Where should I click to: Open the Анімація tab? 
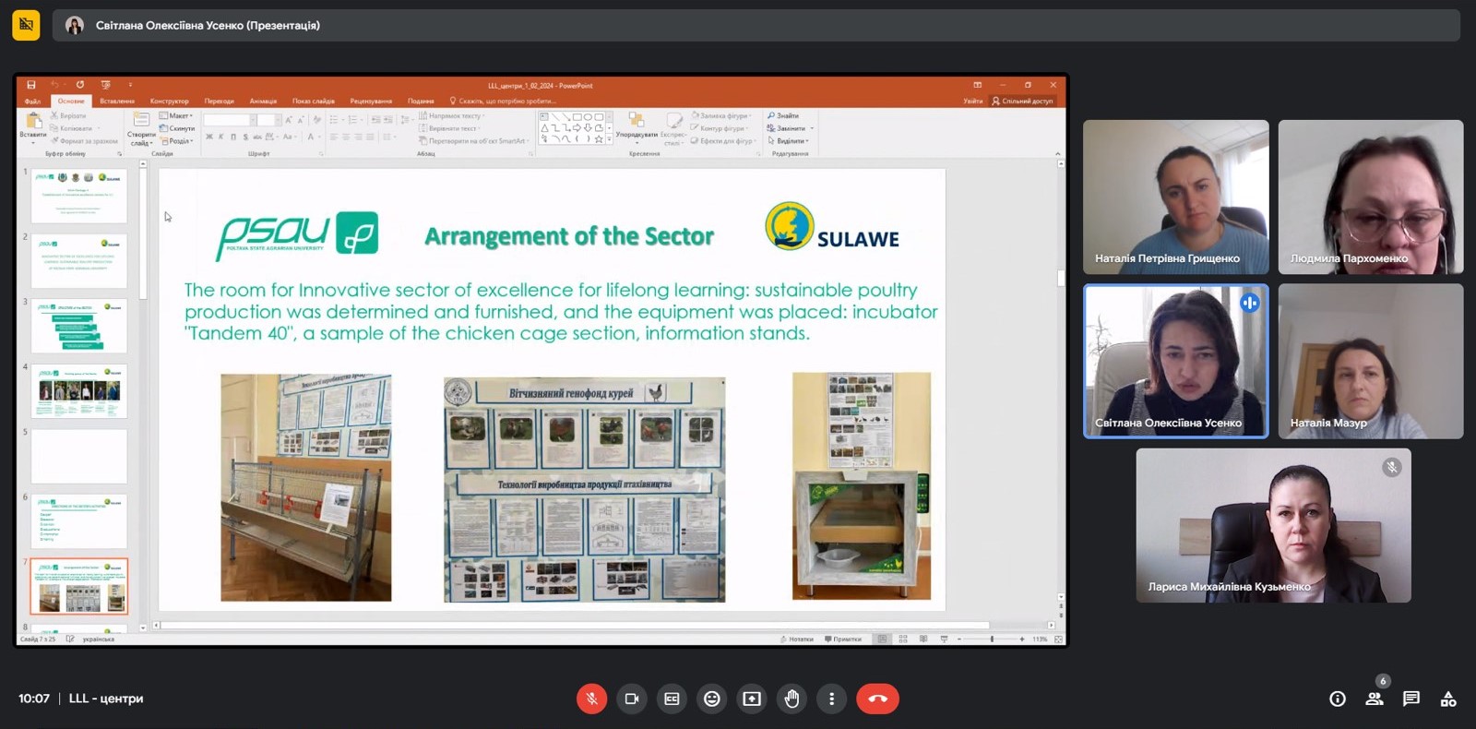(x=263, y=101)
